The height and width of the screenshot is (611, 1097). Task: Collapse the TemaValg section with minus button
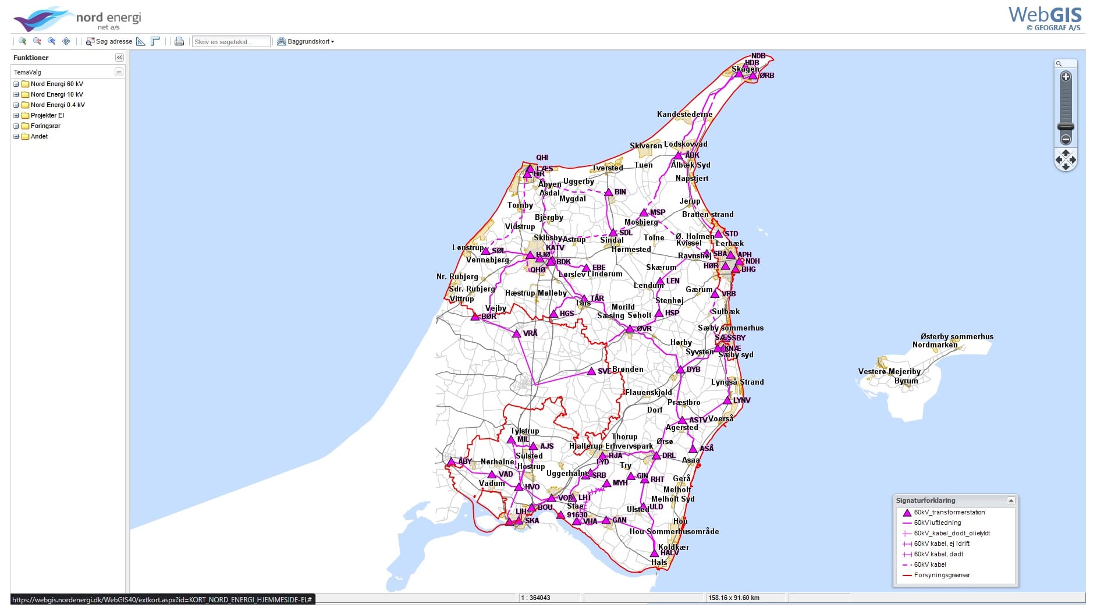click(119, 72)
